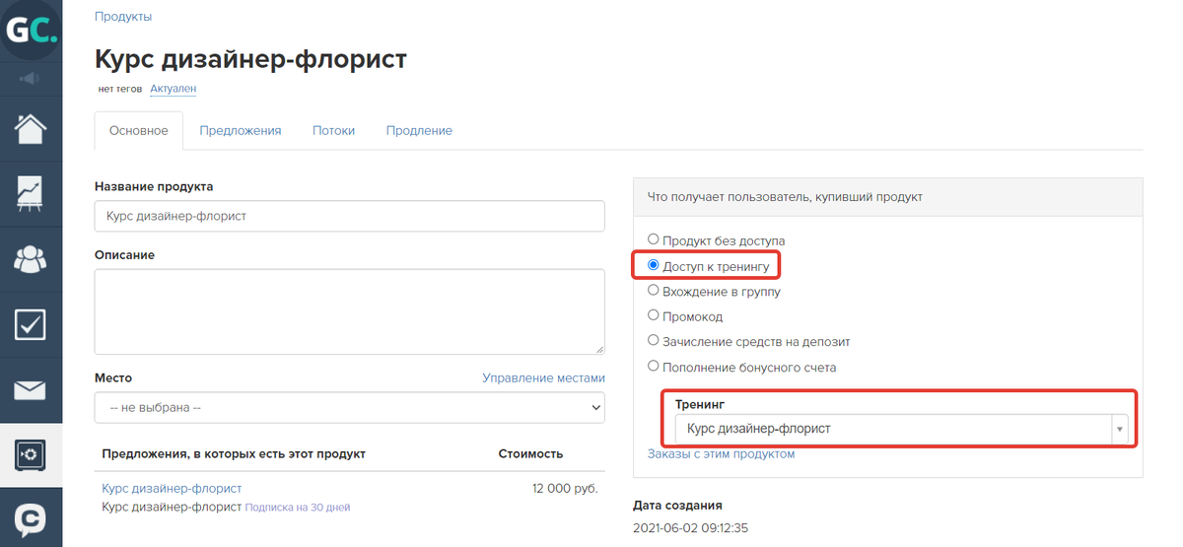This screenshot has width=1183, height=547.
Task: Choose the 'Промокод' radio option
Action: click(653, 316)
